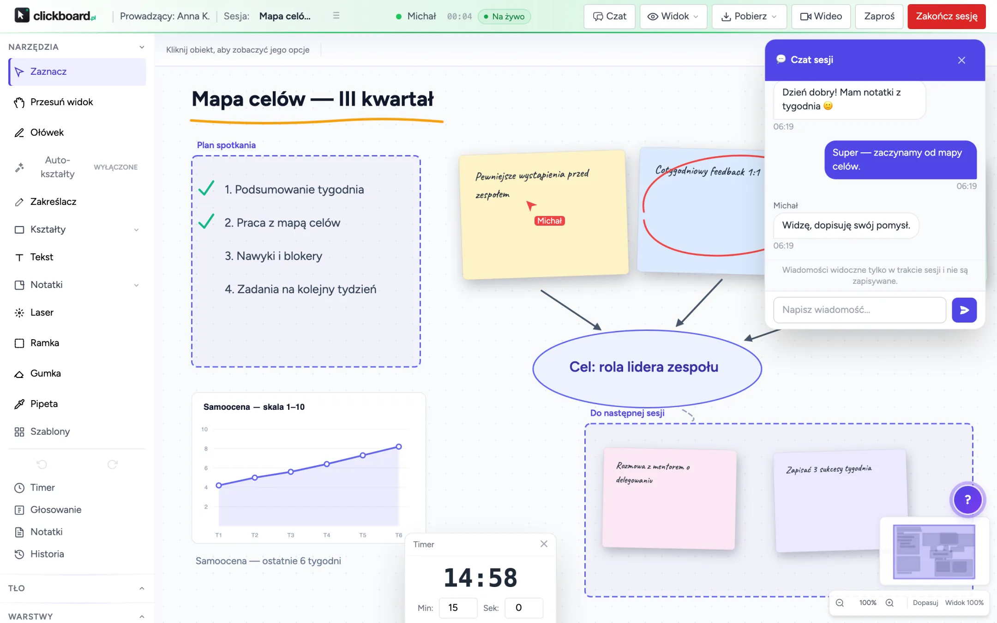Viewport: 997px width, 623px height.
Task: Toggle the Czat panel button
Action: tap(609, 17)
